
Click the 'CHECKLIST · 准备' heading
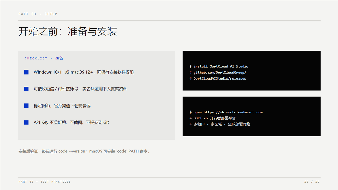click(44, 58)
